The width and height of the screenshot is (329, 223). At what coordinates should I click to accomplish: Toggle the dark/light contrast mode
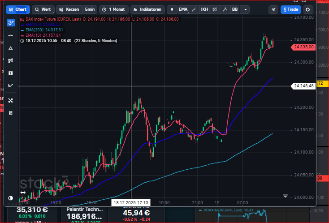pos(11,198)
